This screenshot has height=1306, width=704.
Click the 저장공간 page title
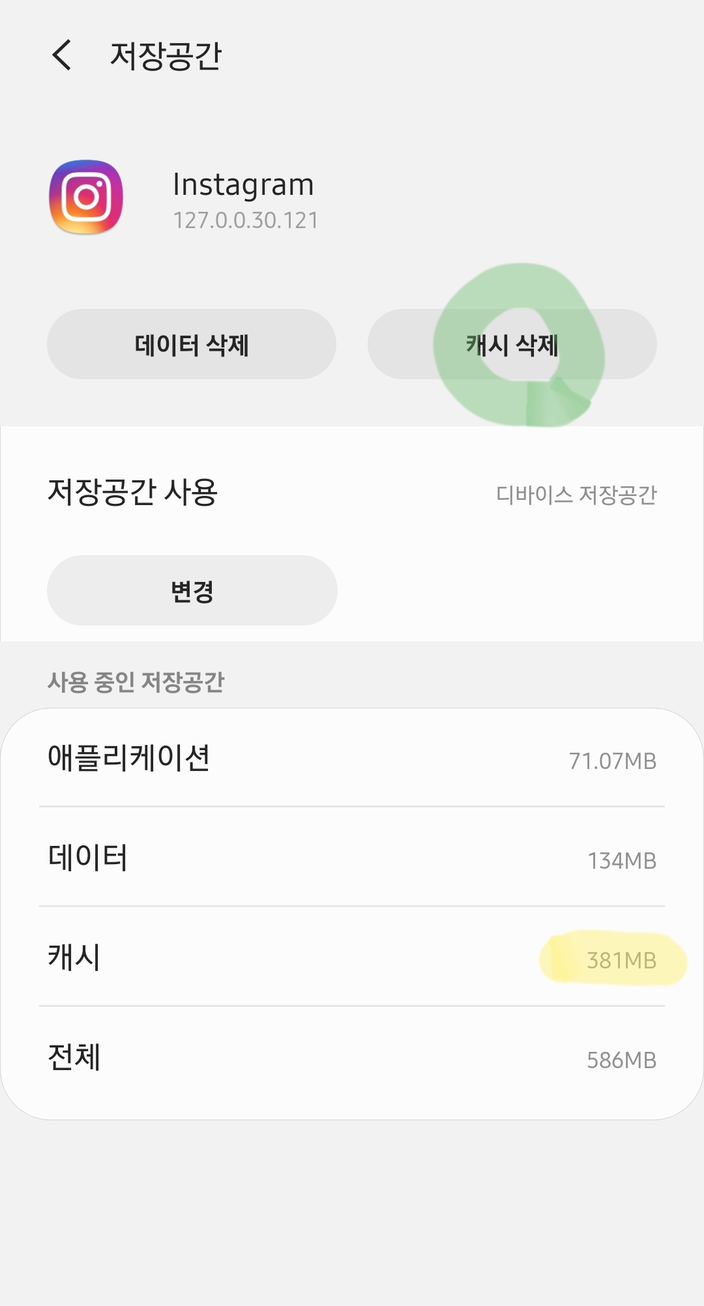pos(166,55)
